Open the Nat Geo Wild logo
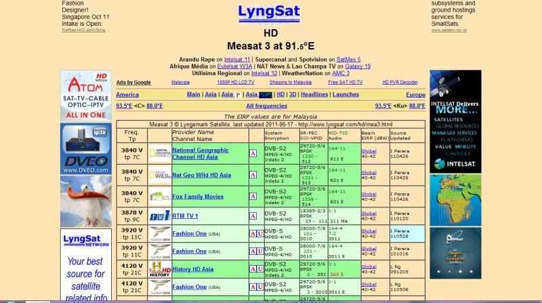 pos(159,175)
